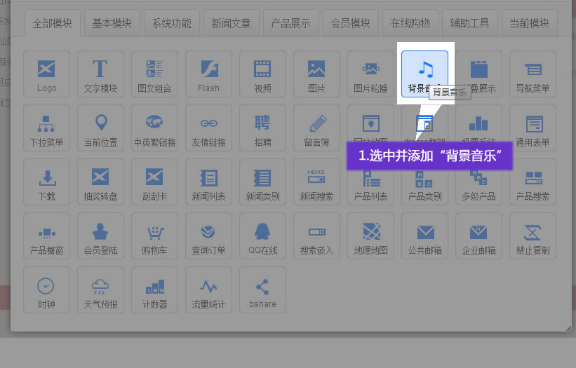The height and width of the screenshot is (368, 576).
Task: Open the 导航菜单 navigation menu module
Action: click(x=533, y=74)
